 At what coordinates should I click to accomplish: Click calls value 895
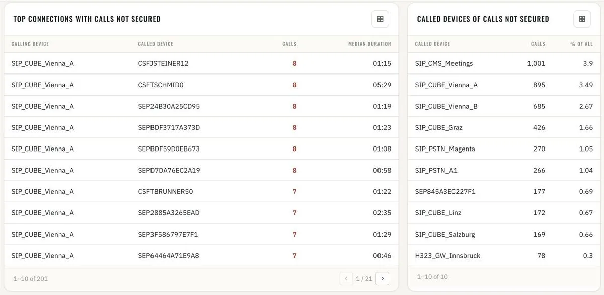(x=539, y=85)
